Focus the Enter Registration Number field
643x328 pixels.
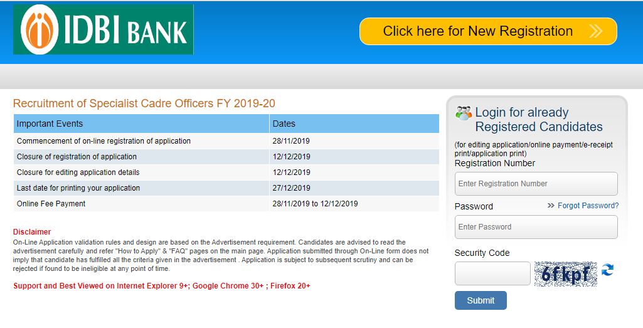pyautogui.click(x=536, y=184)
